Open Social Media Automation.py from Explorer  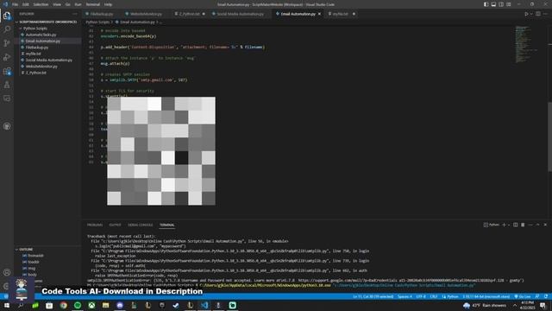pyautogui.click(x=48, y=60)
